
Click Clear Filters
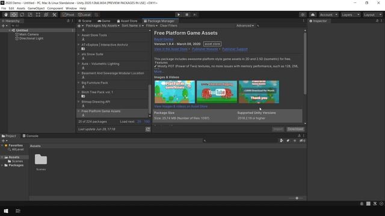(x=168, y=26)
